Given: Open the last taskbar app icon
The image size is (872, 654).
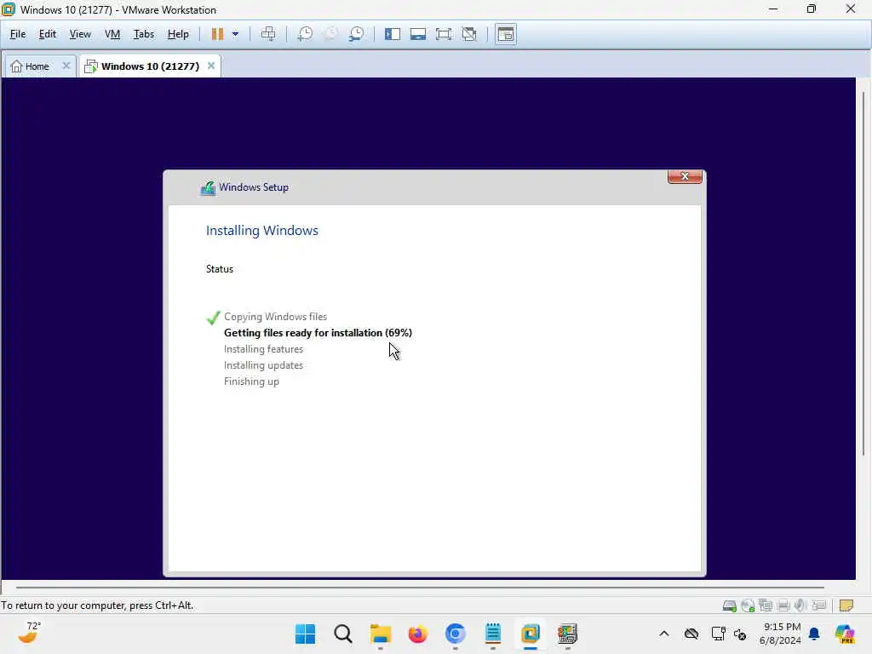Looking at the screenshot, I should pos(567,634).
